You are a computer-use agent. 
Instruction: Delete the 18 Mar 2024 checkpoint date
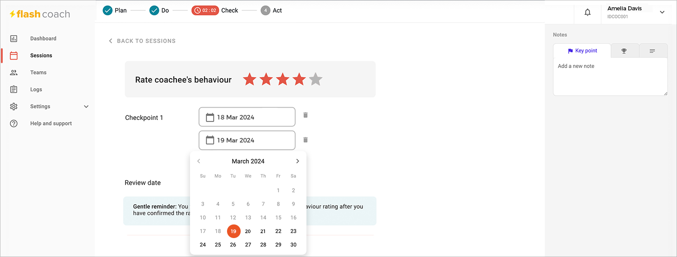pyautogui.click(x=306, y=115)
